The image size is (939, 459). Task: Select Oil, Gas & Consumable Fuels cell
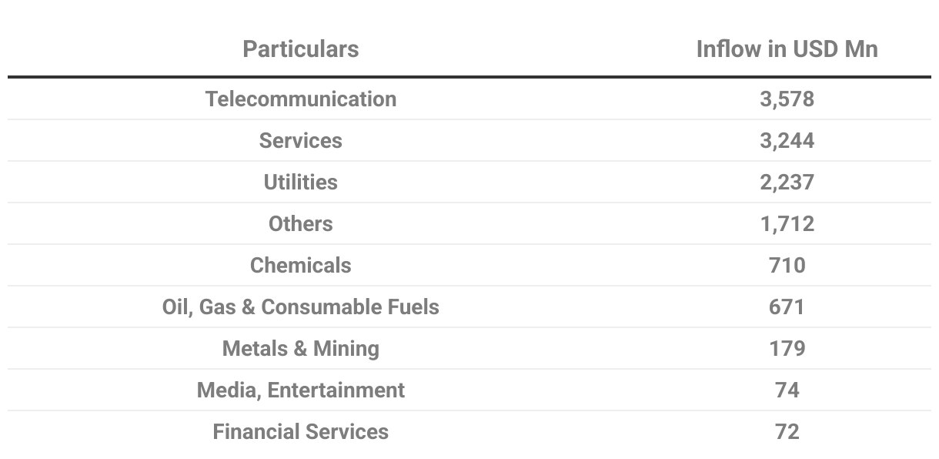[x=300, y=307]
